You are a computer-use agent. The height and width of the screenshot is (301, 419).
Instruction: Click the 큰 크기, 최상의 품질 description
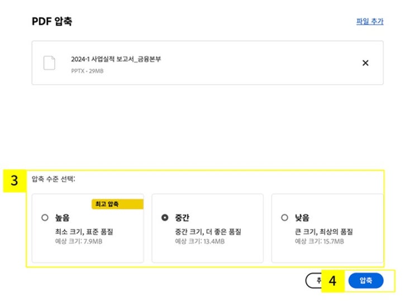point(324,232)
